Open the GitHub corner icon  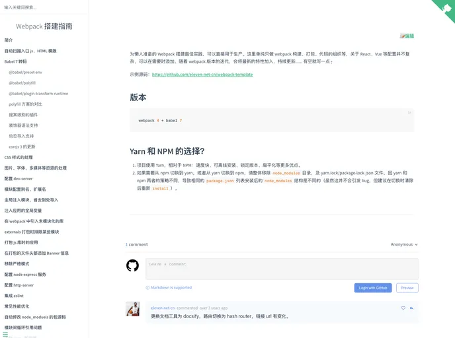(446, 8)
